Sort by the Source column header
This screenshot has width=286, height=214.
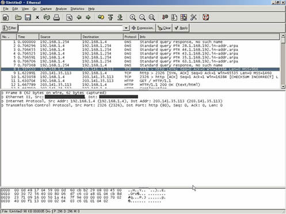click(x=60, y=37)
